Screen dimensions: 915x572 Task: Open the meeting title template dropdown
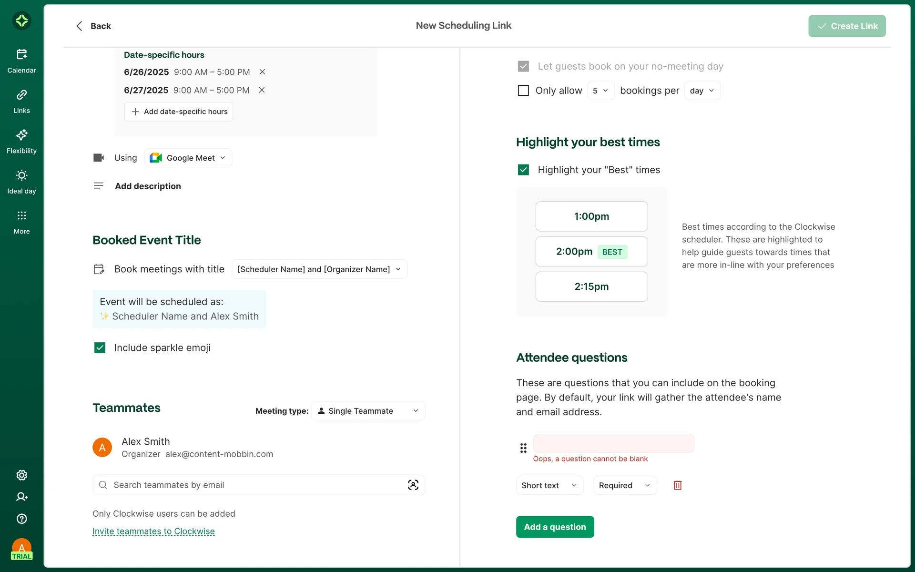pos(319,269)
